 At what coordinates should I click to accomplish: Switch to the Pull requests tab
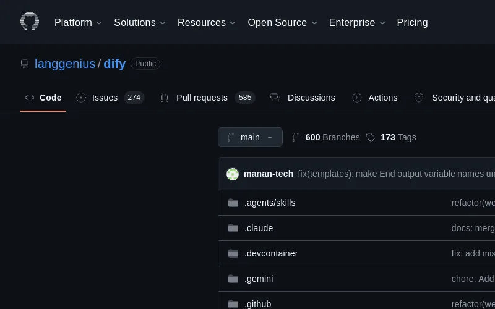(x=207, y=98)
